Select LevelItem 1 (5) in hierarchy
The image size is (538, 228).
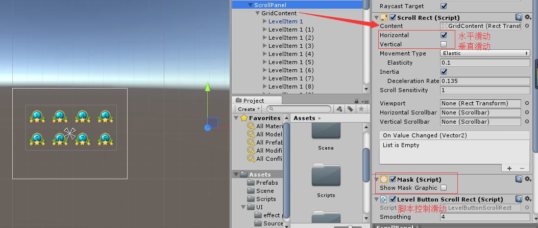tap(291, 62)
